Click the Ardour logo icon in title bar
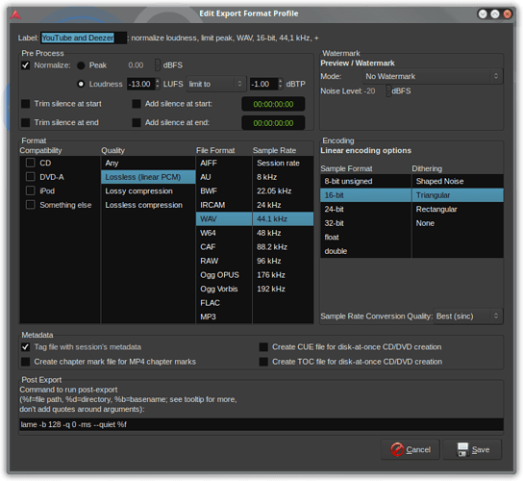The image size is (523, 481). pos(15,14)
